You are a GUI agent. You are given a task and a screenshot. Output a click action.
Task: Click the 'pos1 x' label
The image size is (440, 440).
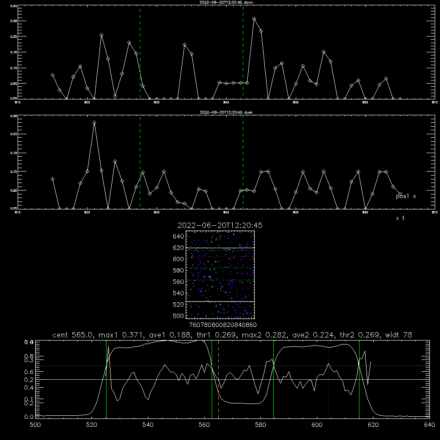point(406,196)
